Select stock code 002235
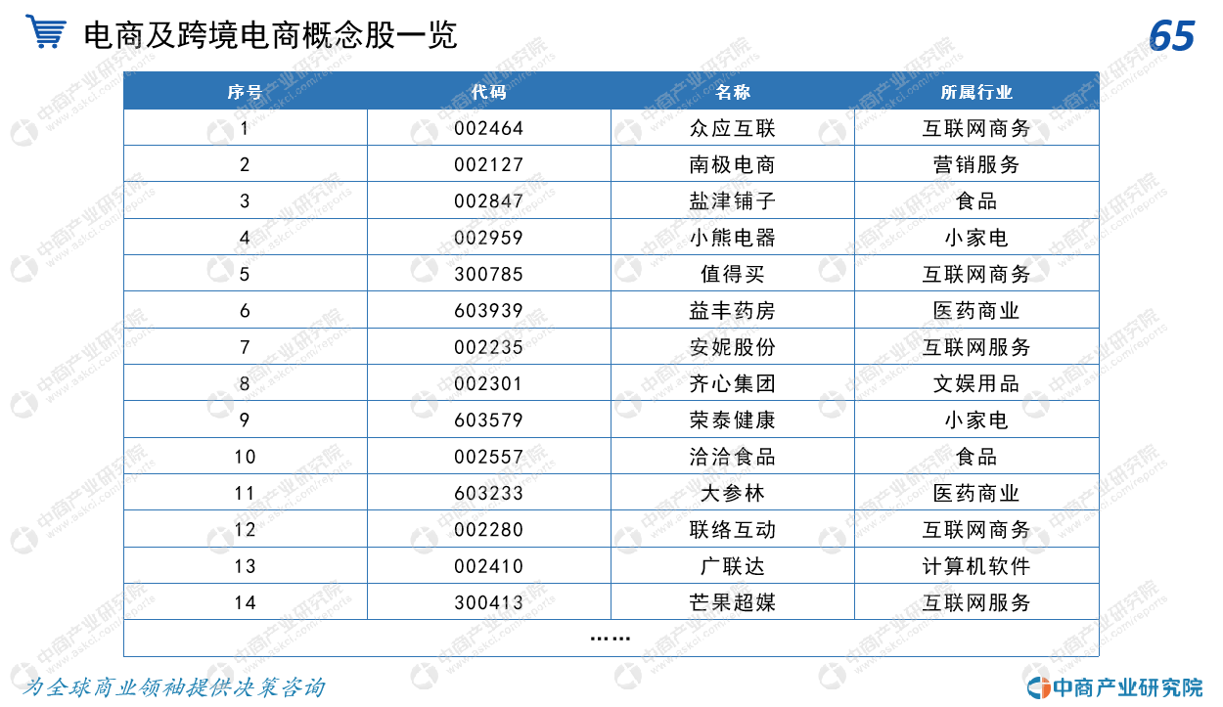The image size is (1223, 707). click(x=488, y=347)
